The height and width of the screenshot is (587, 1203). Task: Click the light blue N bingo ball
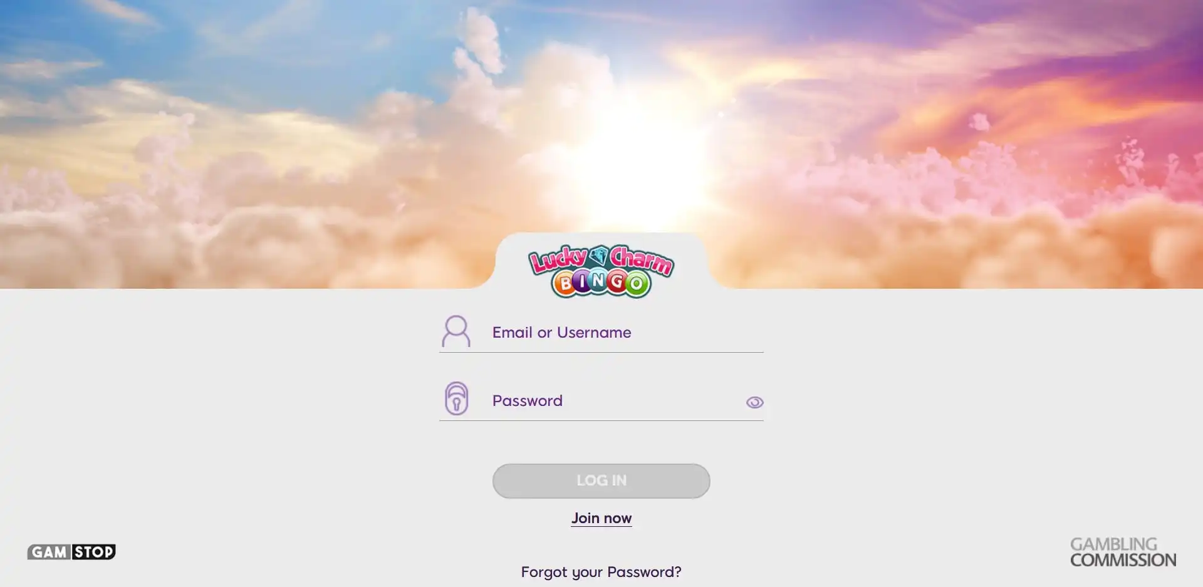click(x=600, y=281)
